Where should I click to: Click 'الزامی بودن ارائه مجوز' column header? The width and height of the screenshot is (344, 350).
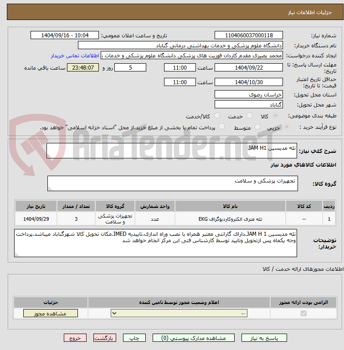[303, 303]
